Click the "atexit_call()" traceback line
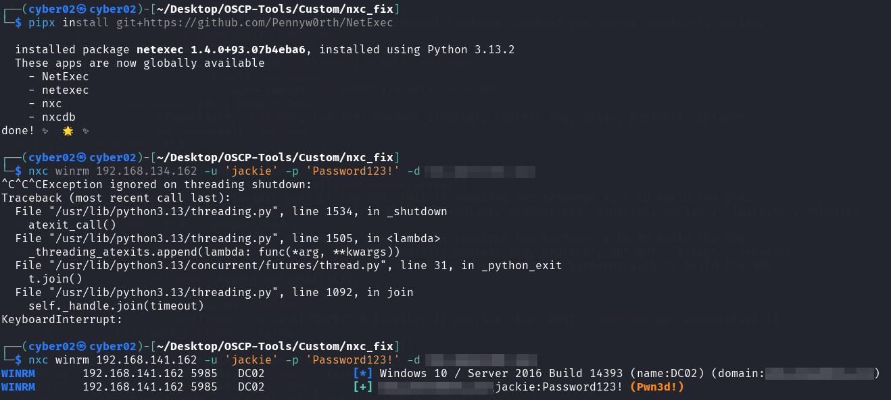 coord(72,225)
